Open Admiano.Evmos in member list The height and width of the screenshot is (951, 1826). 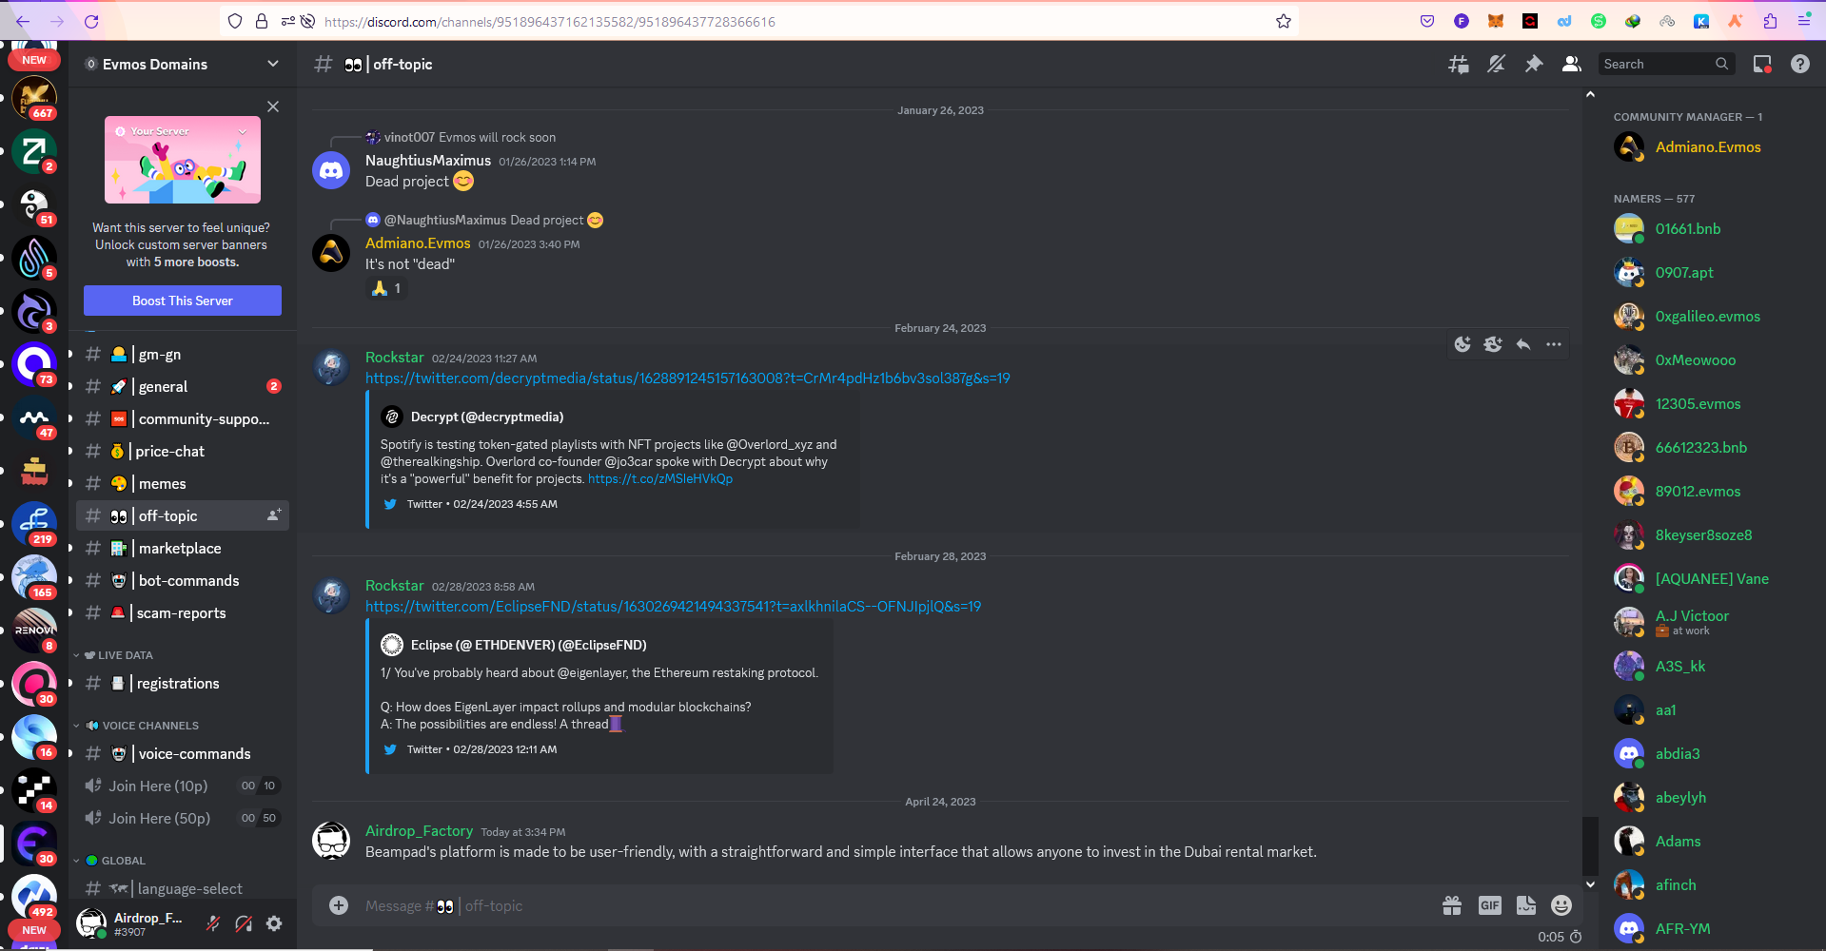click(1707, 147)
